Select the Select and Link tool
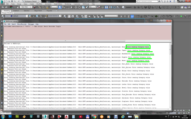The height and width of the screenshot is (119, 191). click(x=39, y=7)
